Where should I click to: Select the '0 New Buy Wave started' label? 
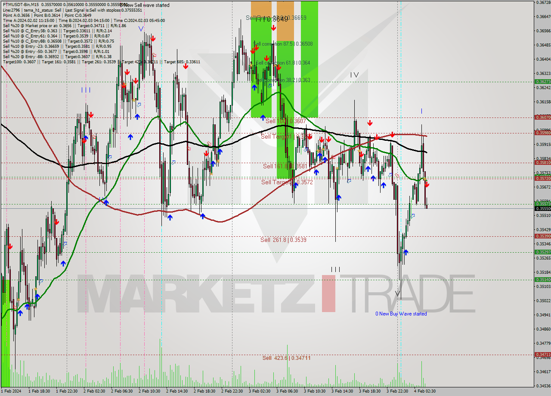(401, 314)
